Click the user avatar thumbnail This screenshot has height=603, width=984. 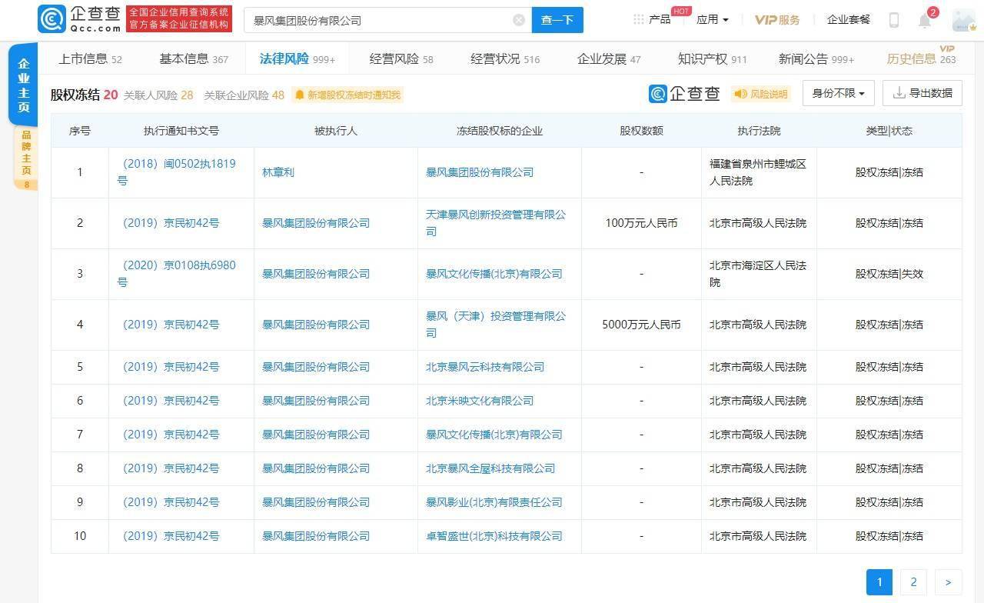coord(964,20)
